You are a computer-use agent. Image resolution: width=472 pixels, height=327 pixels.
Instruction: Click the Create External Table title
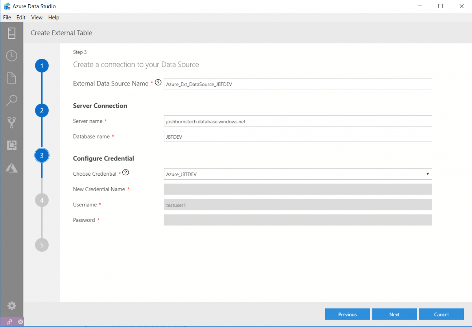(61, 33)
